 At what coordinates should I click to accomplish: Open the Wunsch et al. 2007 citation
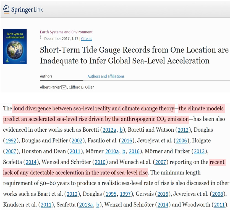[x=161, y=162]
